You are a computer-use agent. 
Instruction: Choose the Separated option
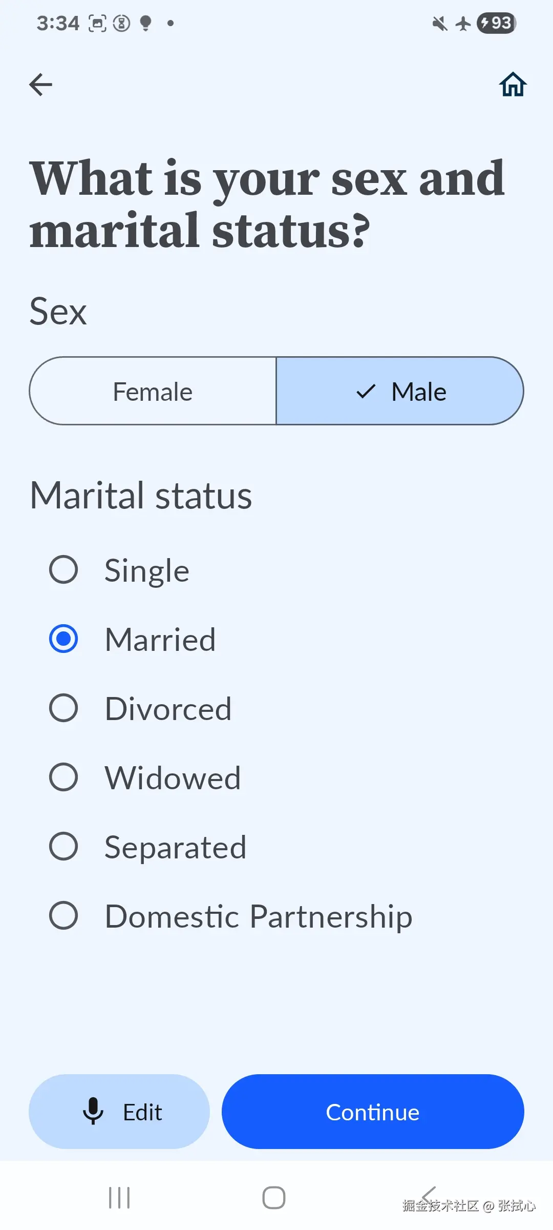63,846
